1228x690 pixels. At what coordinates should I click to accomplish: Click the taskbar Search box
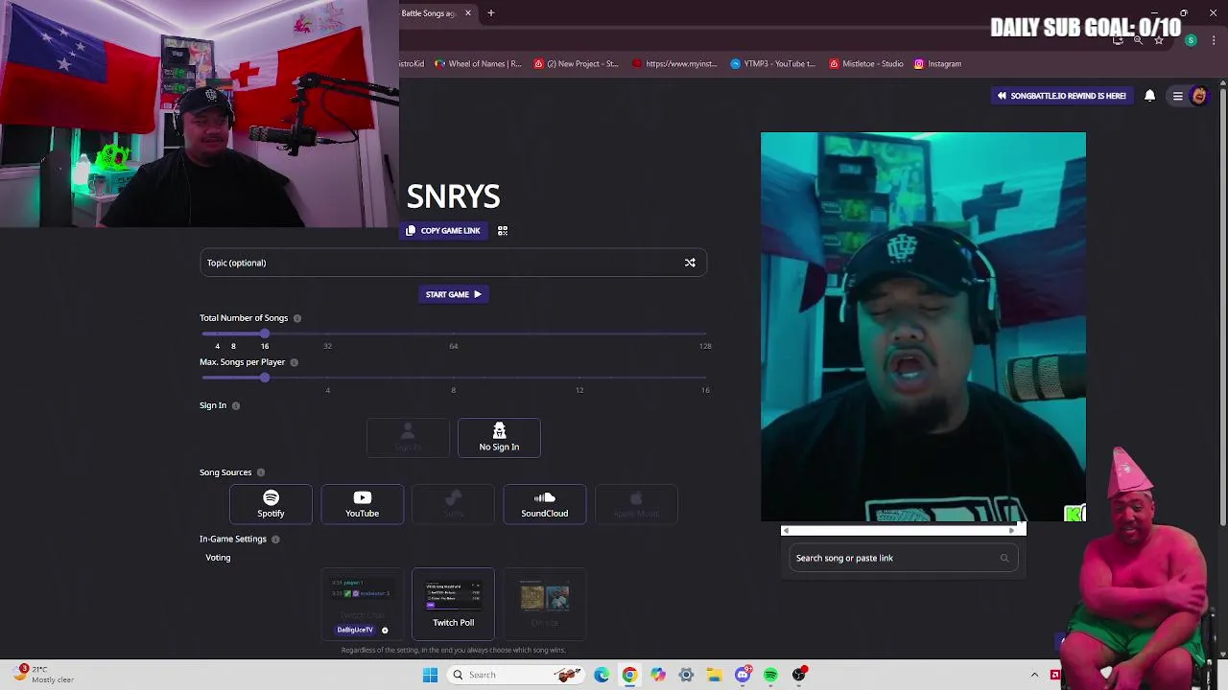(515, 675)
